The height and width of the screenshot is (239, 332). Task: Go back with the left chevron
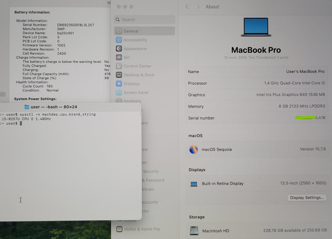coord(187,7)
